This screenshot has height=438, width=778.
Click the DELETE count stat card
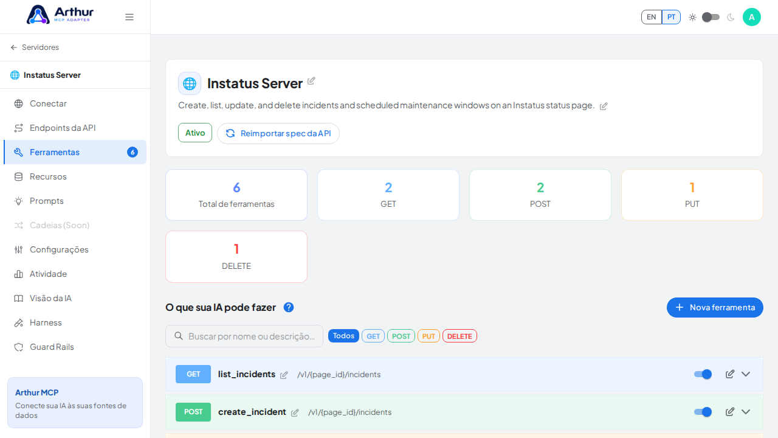[x=236, y=257]
